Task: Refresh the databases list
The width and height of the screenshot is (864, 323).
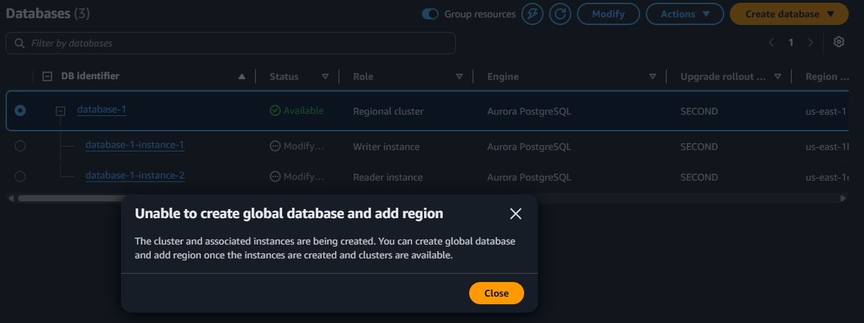Action: pos(560,14)
